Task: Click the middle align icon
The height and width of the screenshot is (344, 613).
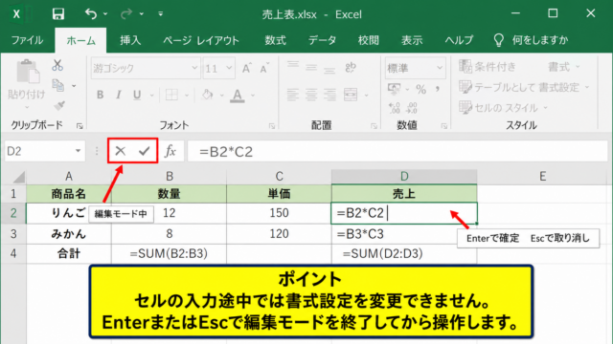Action: pos(311,67)
